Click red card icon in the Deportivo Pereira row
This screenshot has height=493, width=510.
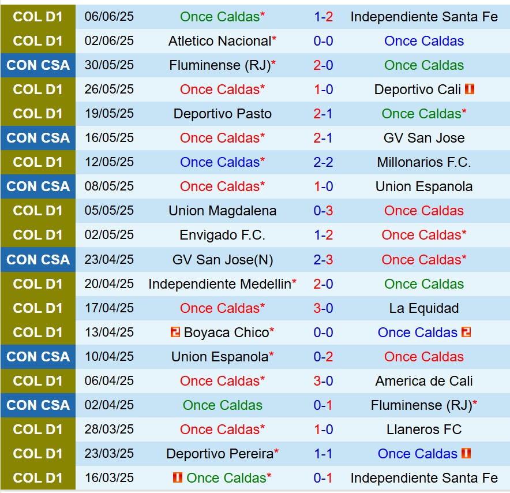coord(466,454)
